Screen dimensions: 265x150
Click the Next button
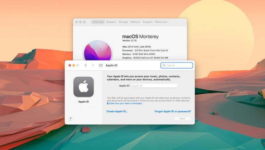(183, 119)
